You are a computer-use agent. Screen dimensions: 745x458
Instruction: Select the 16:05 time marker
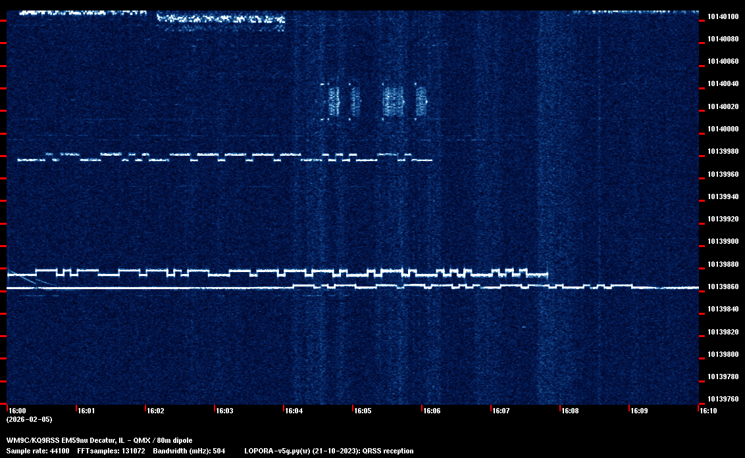pyautogui.click(x=363, y=411)
